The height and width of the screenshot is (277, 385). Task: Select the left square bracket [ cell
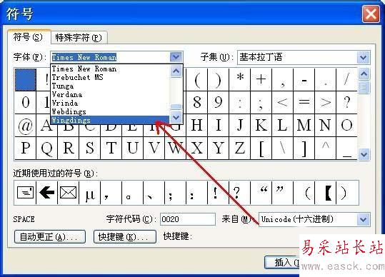[261, 148]
